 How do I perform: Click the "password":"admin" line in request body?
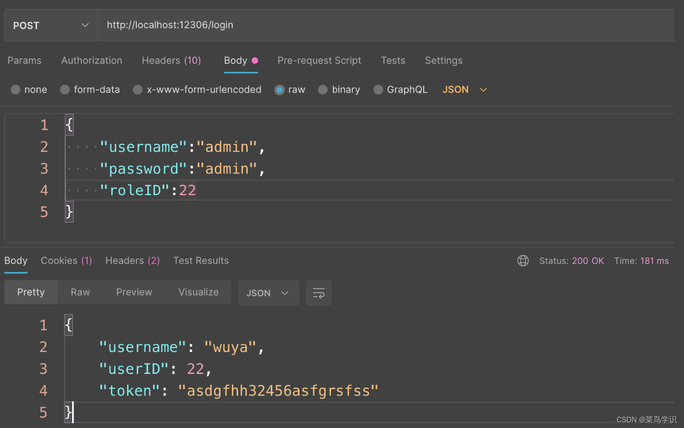point(183,169)
